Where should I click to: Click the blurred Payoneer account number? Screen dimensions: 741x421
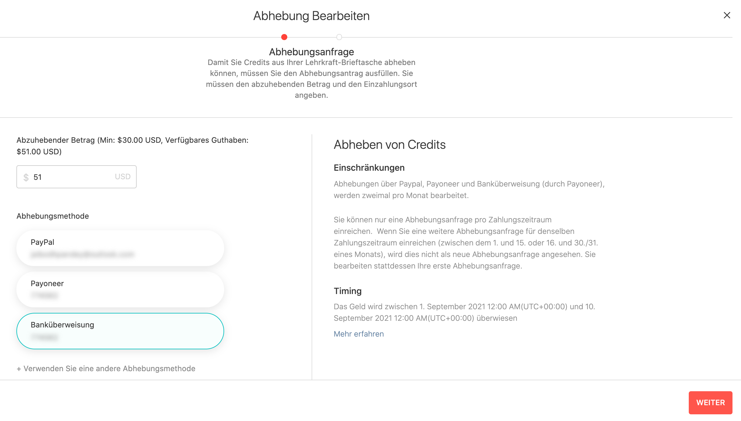point(44,295)
